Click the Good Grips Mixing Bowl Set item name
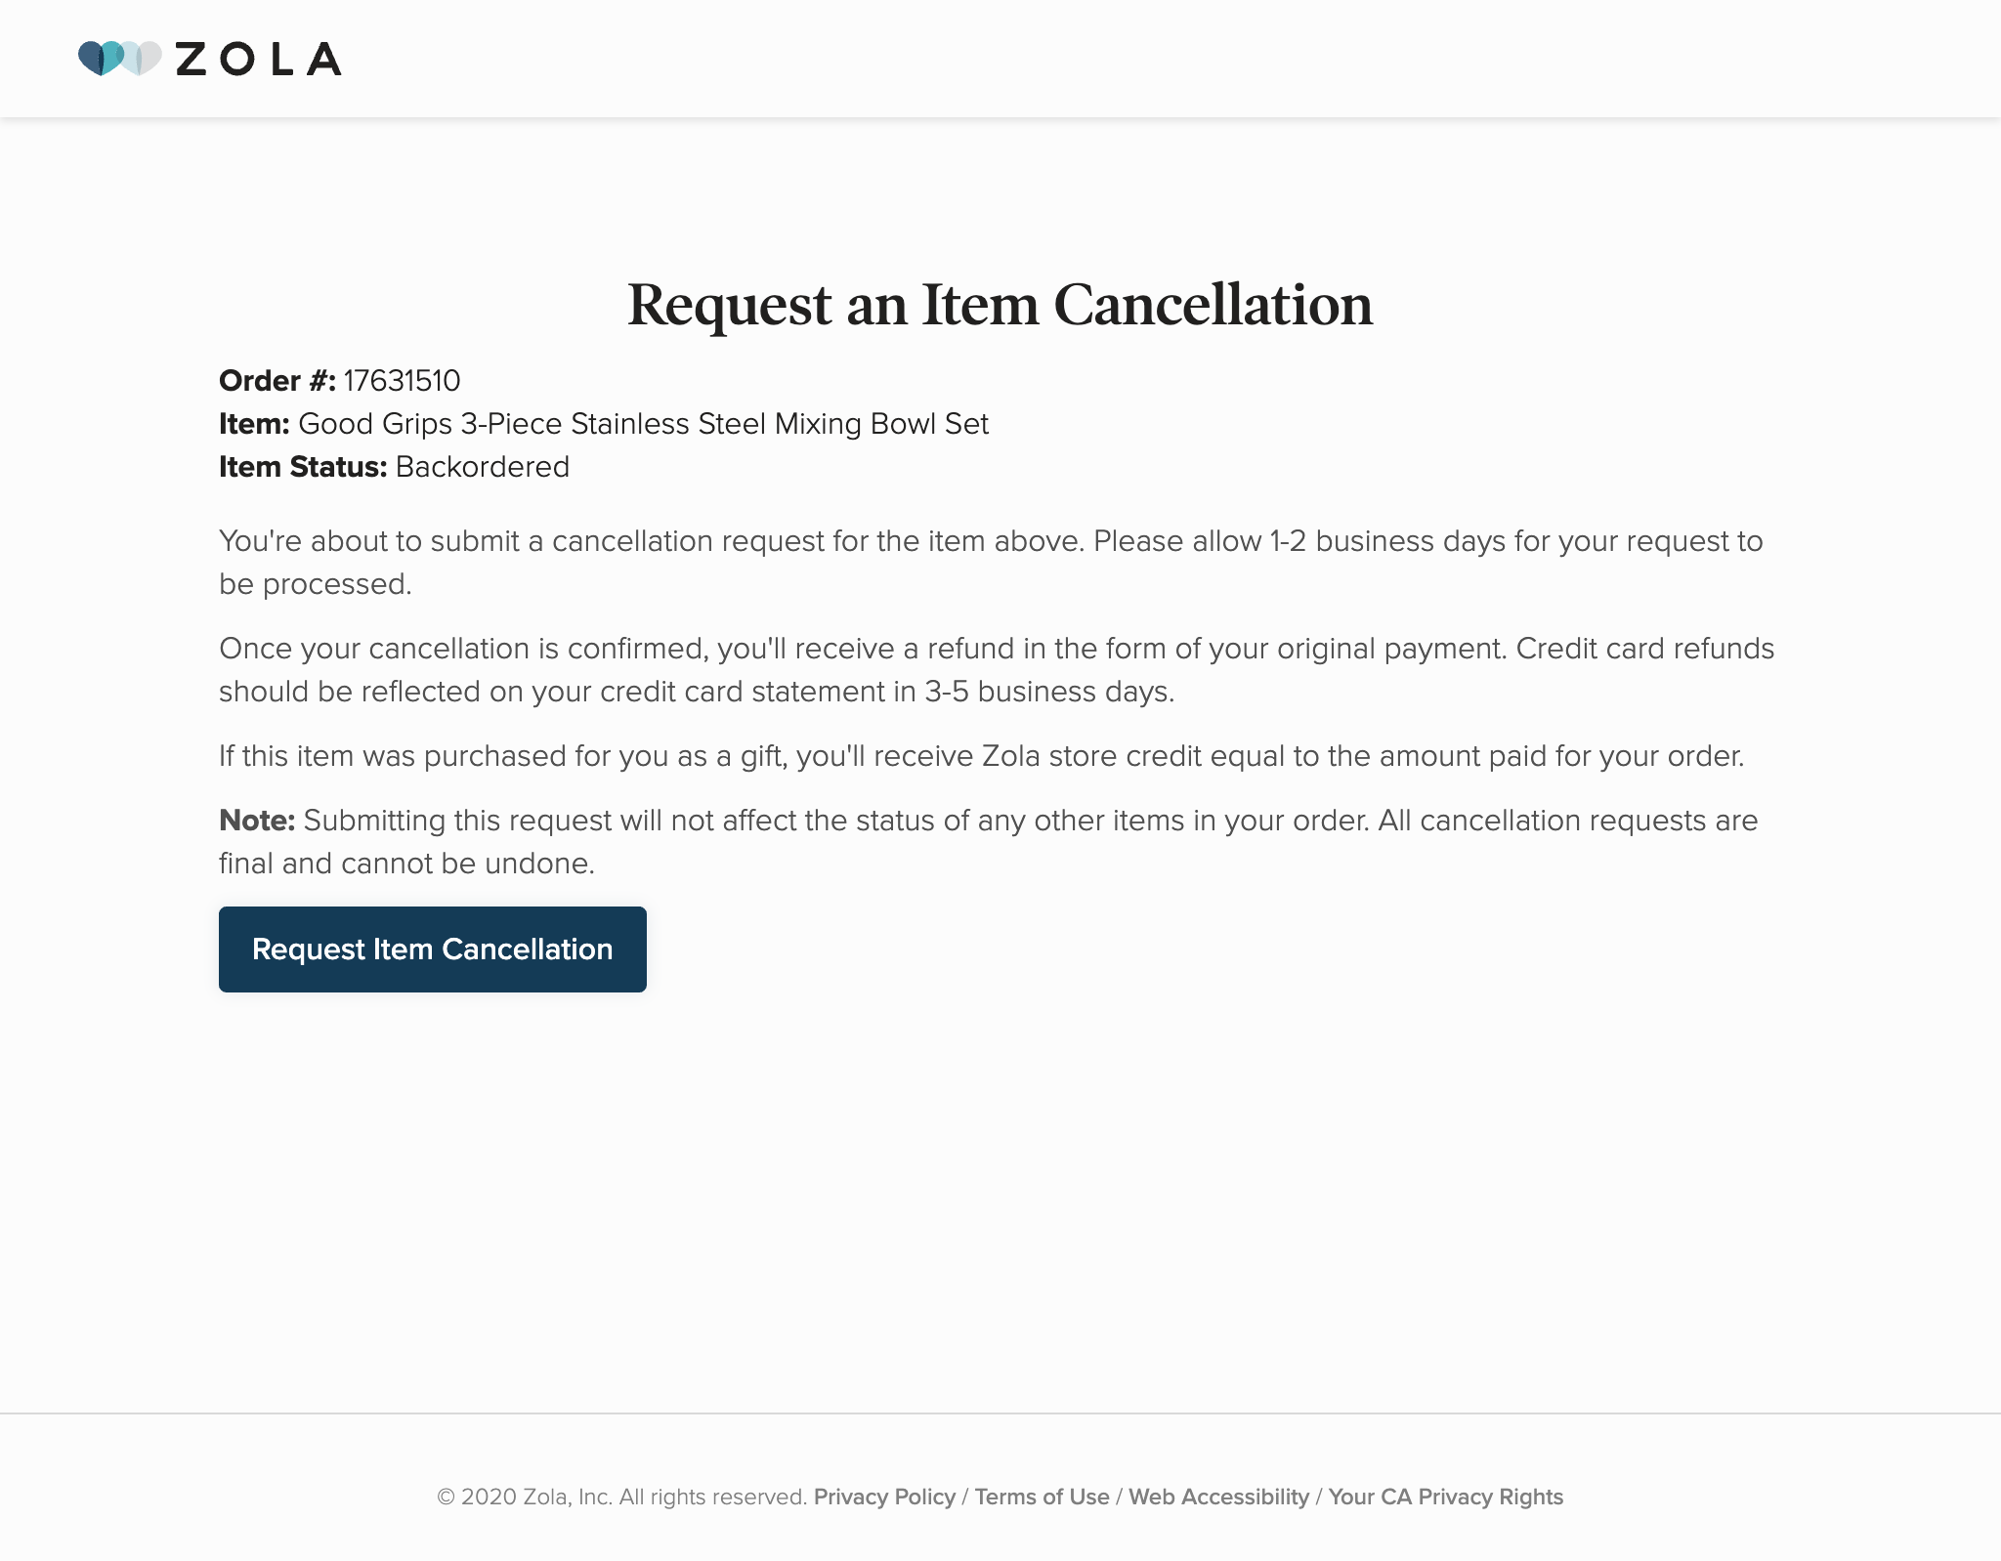 point(643,424)
